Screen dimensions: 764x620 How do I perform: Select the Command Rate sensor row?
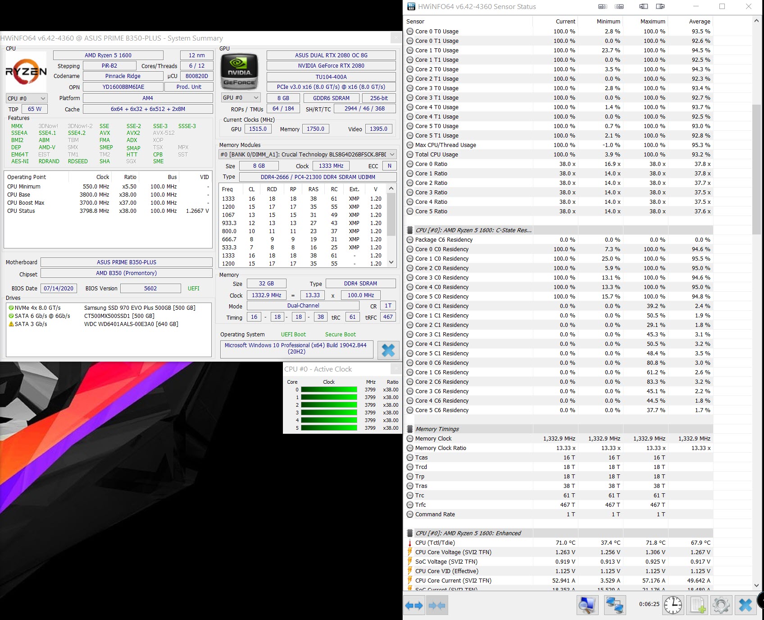pyautogui.click(x=559, y=514)
